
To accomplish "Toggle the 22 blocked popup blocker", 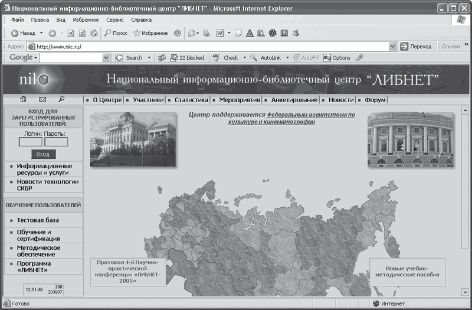I will [187, 57].
